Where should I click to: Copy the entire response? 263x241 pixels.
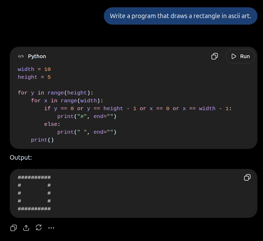click(14, 228)
